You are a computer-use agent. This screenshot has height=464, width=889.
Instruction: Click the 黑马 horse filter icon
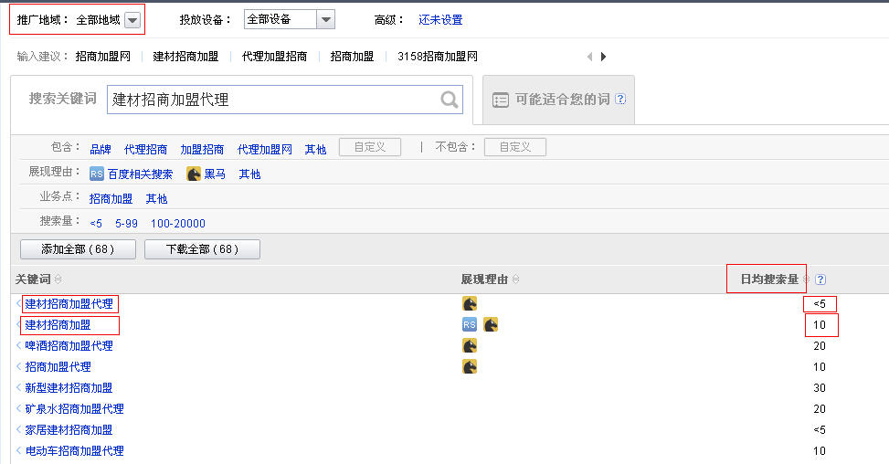coord(194,174)
